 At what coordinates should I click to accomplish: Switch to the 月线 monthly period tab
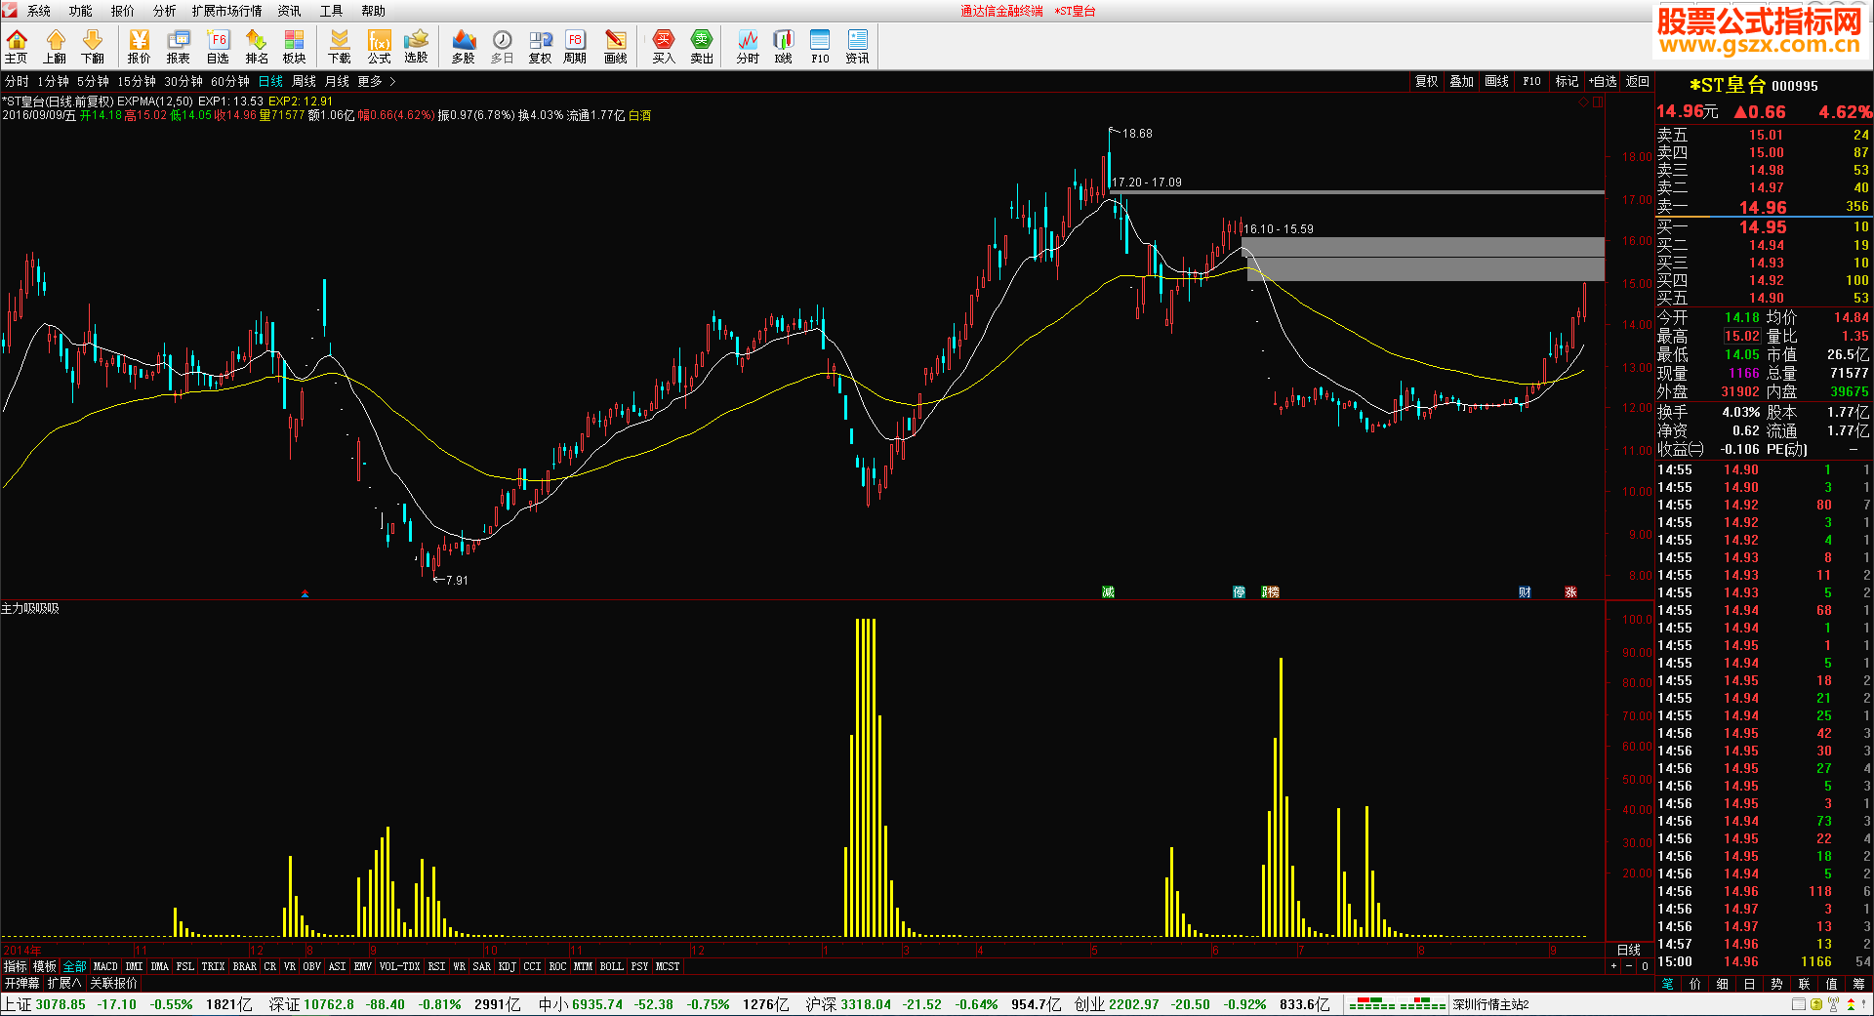pyautogui.click(x=337, y=82)
